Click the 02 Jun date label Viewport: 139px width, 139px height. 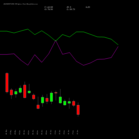pyautogui.click(x=24, y=132)
